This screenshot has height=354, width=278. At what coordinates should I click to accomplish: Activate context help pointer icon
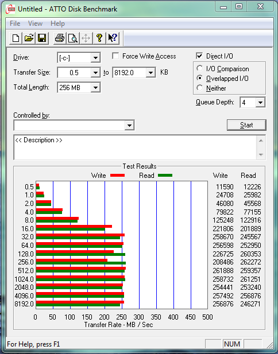[113, 38]
